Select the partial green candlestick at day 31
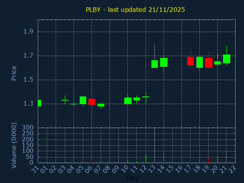Image resolution: width=244 pixels, height=183 pixels. (x=40, y=103)
